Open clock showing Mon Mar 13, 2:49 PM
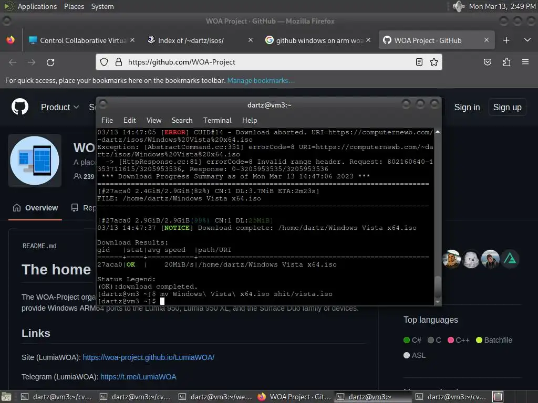 [502, 6]
